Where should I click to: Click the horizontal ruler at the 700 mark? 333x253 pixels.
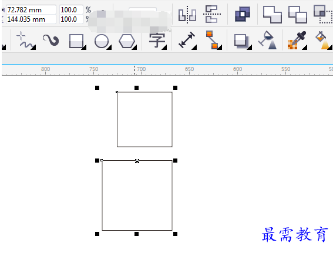[x=141, y=69]
